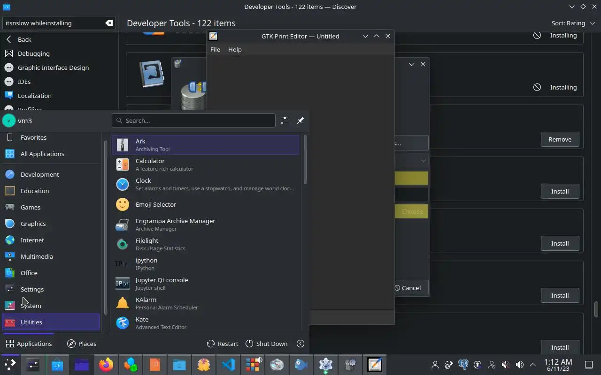Clear the Discover search text

[109, 23]
